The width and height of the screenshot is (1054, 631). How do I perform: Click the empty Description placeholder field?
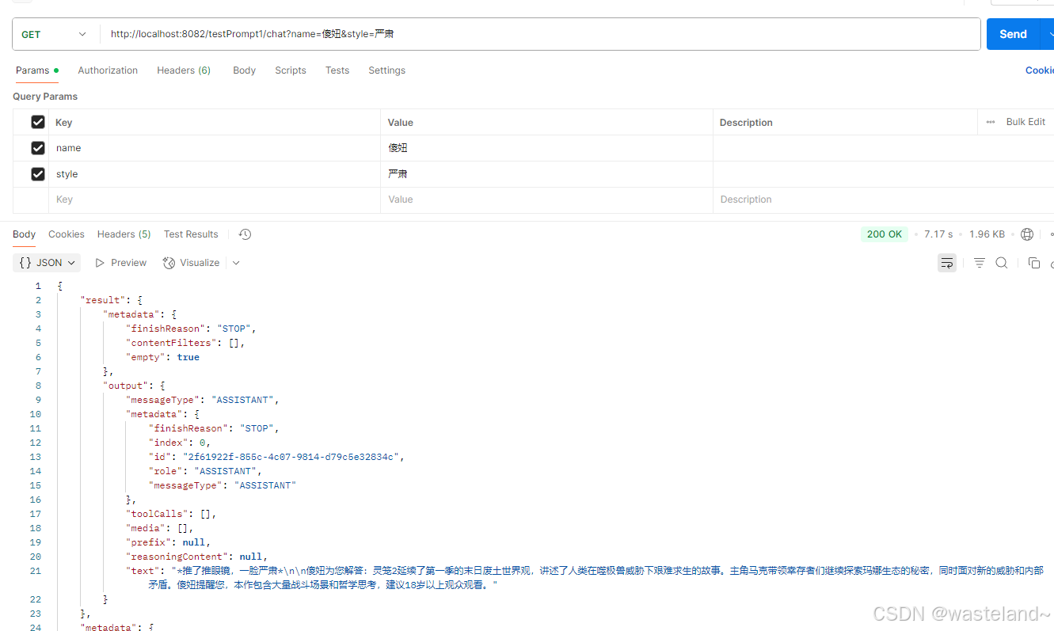tap(883, 200)
